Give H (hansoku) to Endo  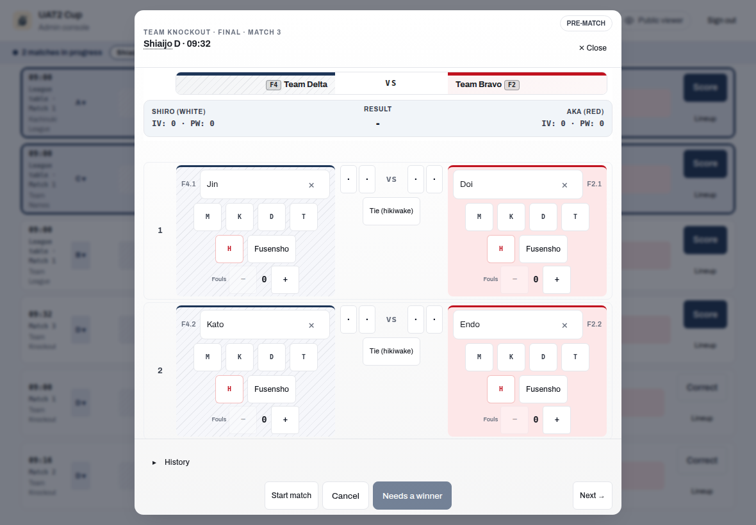(x=501, y=389)
